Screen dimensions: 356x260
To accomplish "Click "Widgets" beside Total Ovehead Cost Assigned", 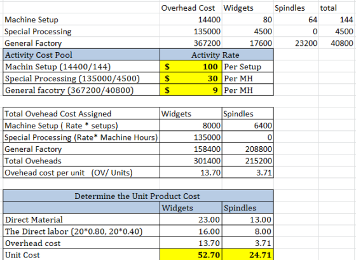I will tap(191, 114).
